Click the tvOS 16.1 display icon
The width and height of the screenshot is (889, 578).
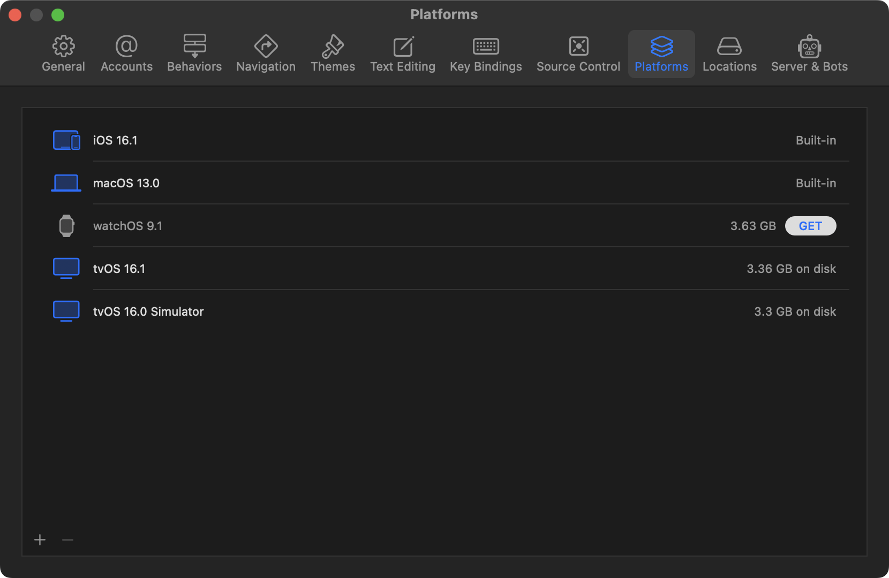[66, 269]
